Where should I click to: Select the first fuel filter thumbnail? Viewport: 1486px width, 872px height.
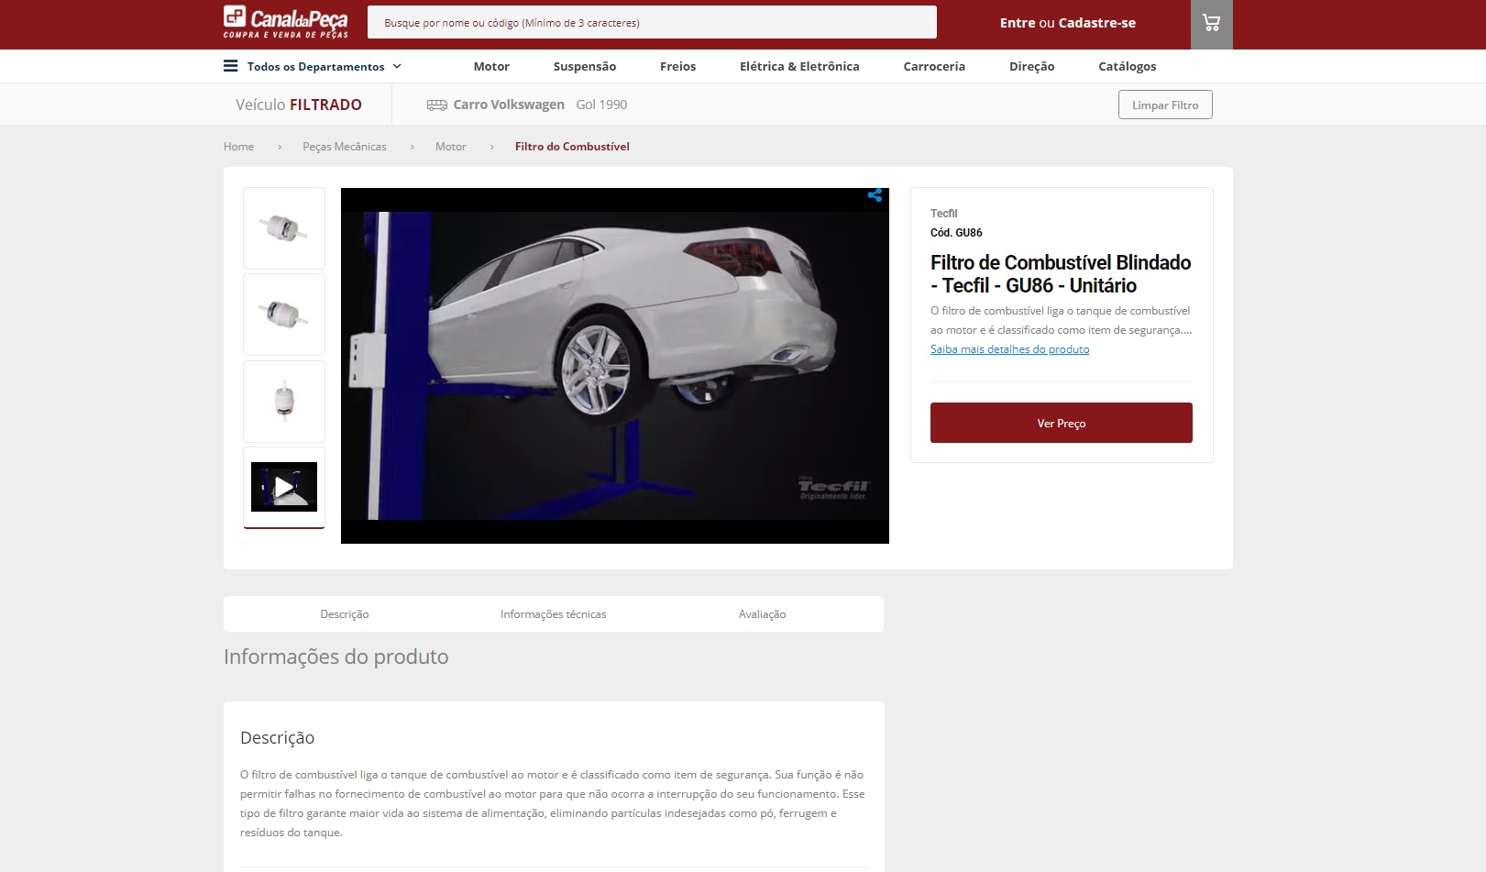click(284, 228)
